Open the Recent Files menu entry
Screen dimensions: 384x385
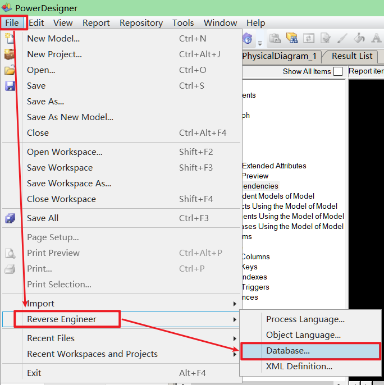121,338
